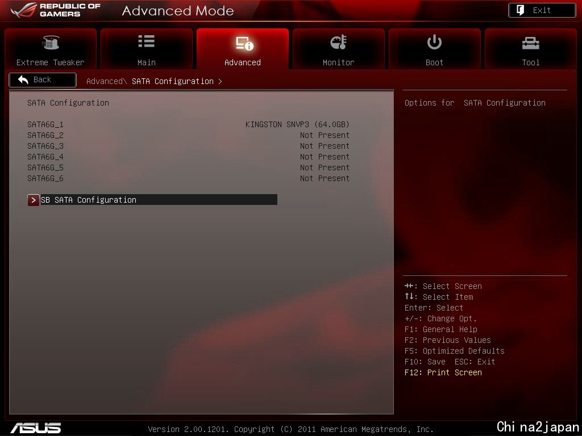Click the SATA Configuration panel heading

68,103
